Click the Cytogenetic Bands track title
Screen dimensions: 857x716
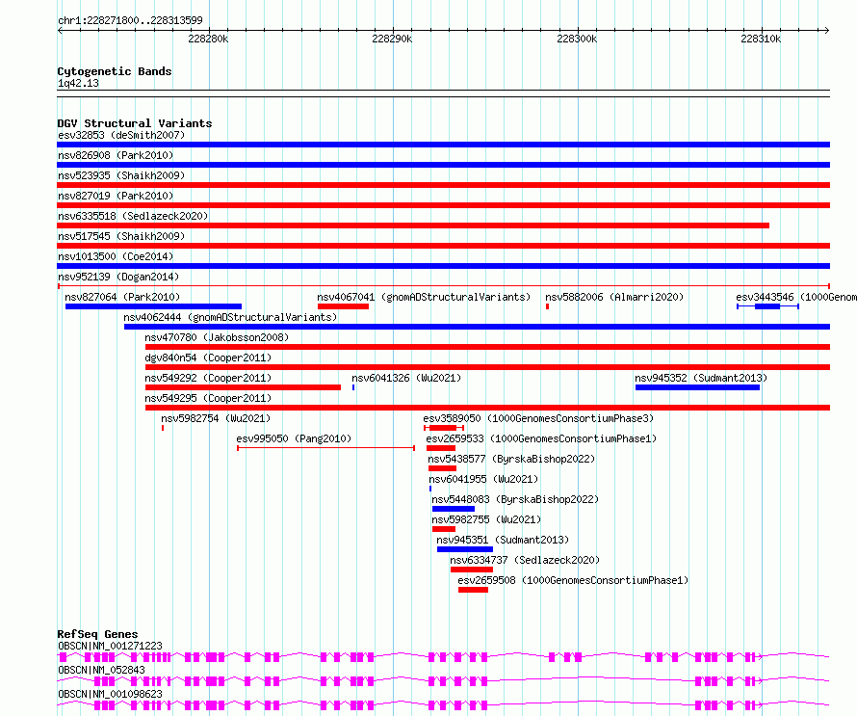(115, 71)
